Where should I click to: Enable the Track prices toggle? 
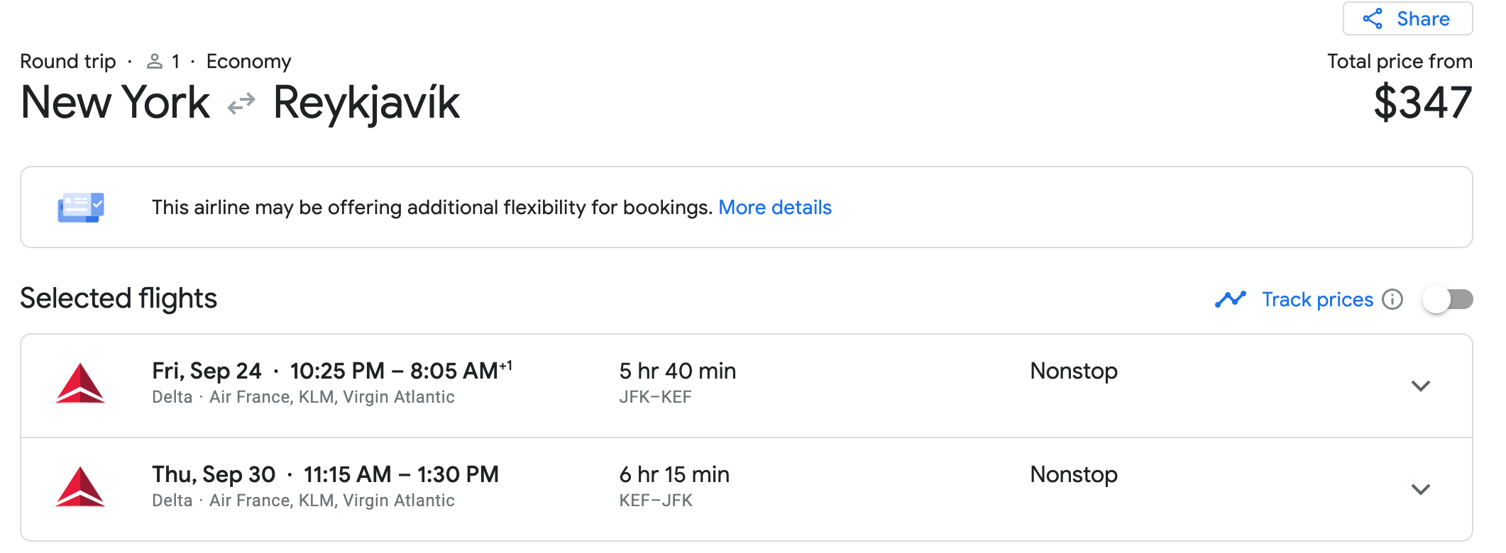tap(1447, 299)
